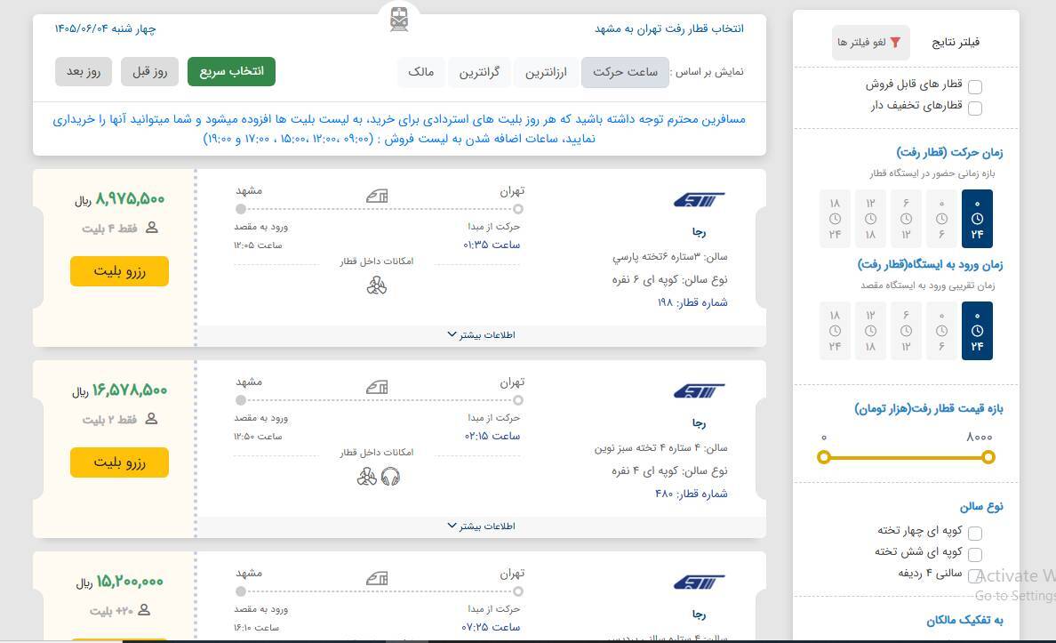Click شماره قطار: ۱۹۸ text

tap(692, 302)
